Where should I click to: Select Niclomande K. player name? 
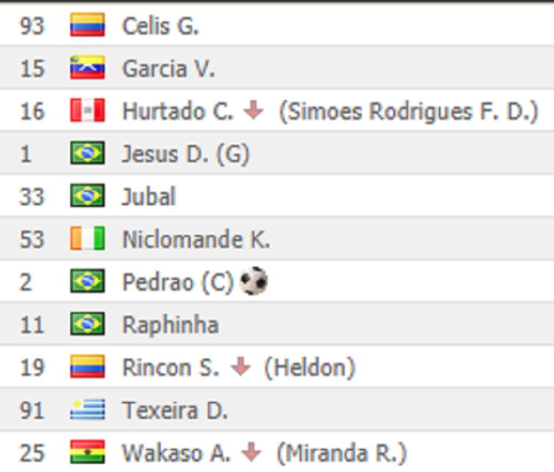[x=196, y=240]
